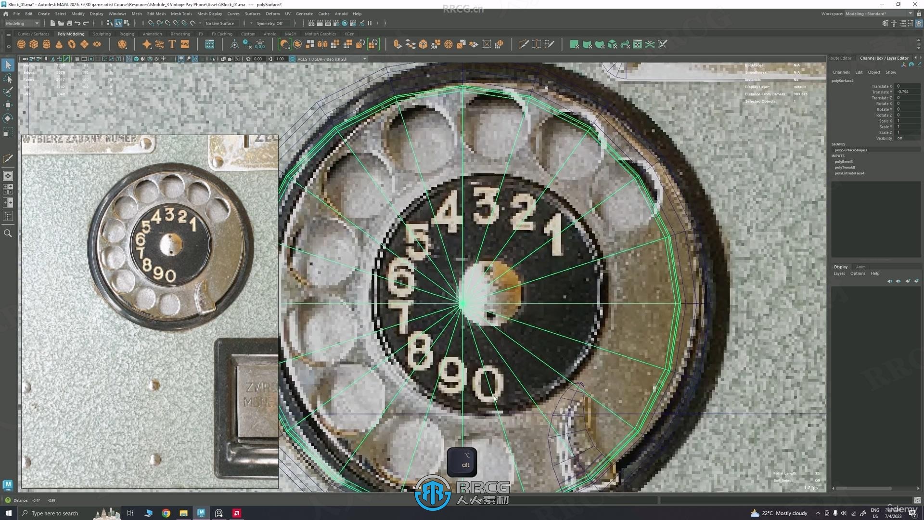Click the Platonic solid shelf icon
This screenshot has width=924, height=520.
[x=122, y=44]
